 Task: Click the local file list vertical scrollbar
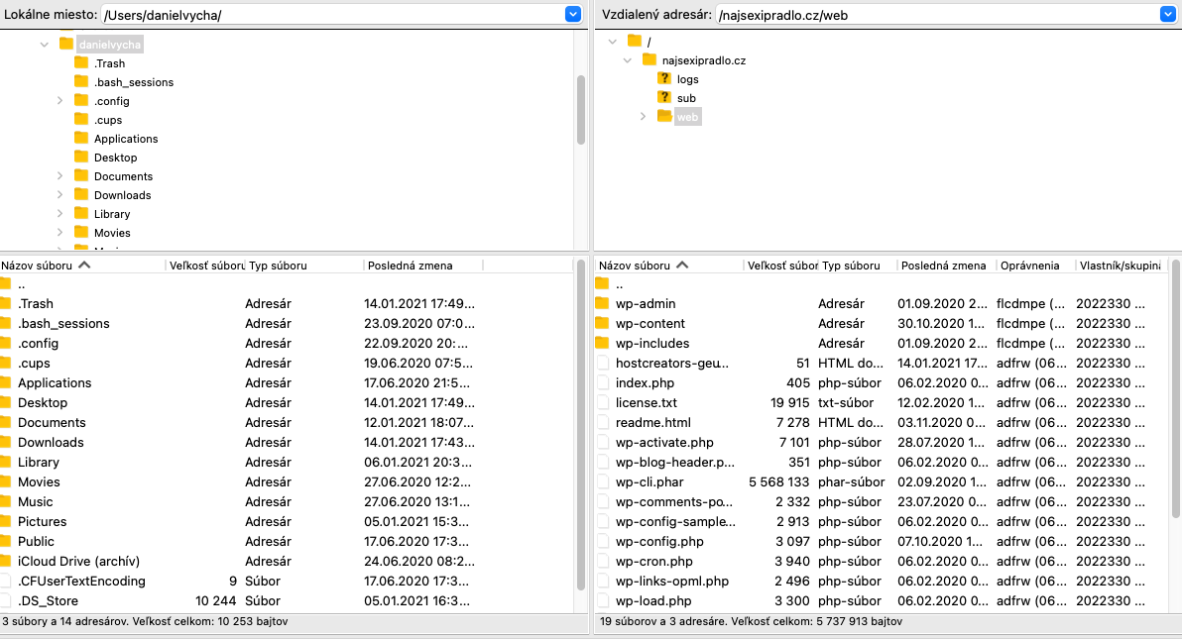click(x=581, y=426)
